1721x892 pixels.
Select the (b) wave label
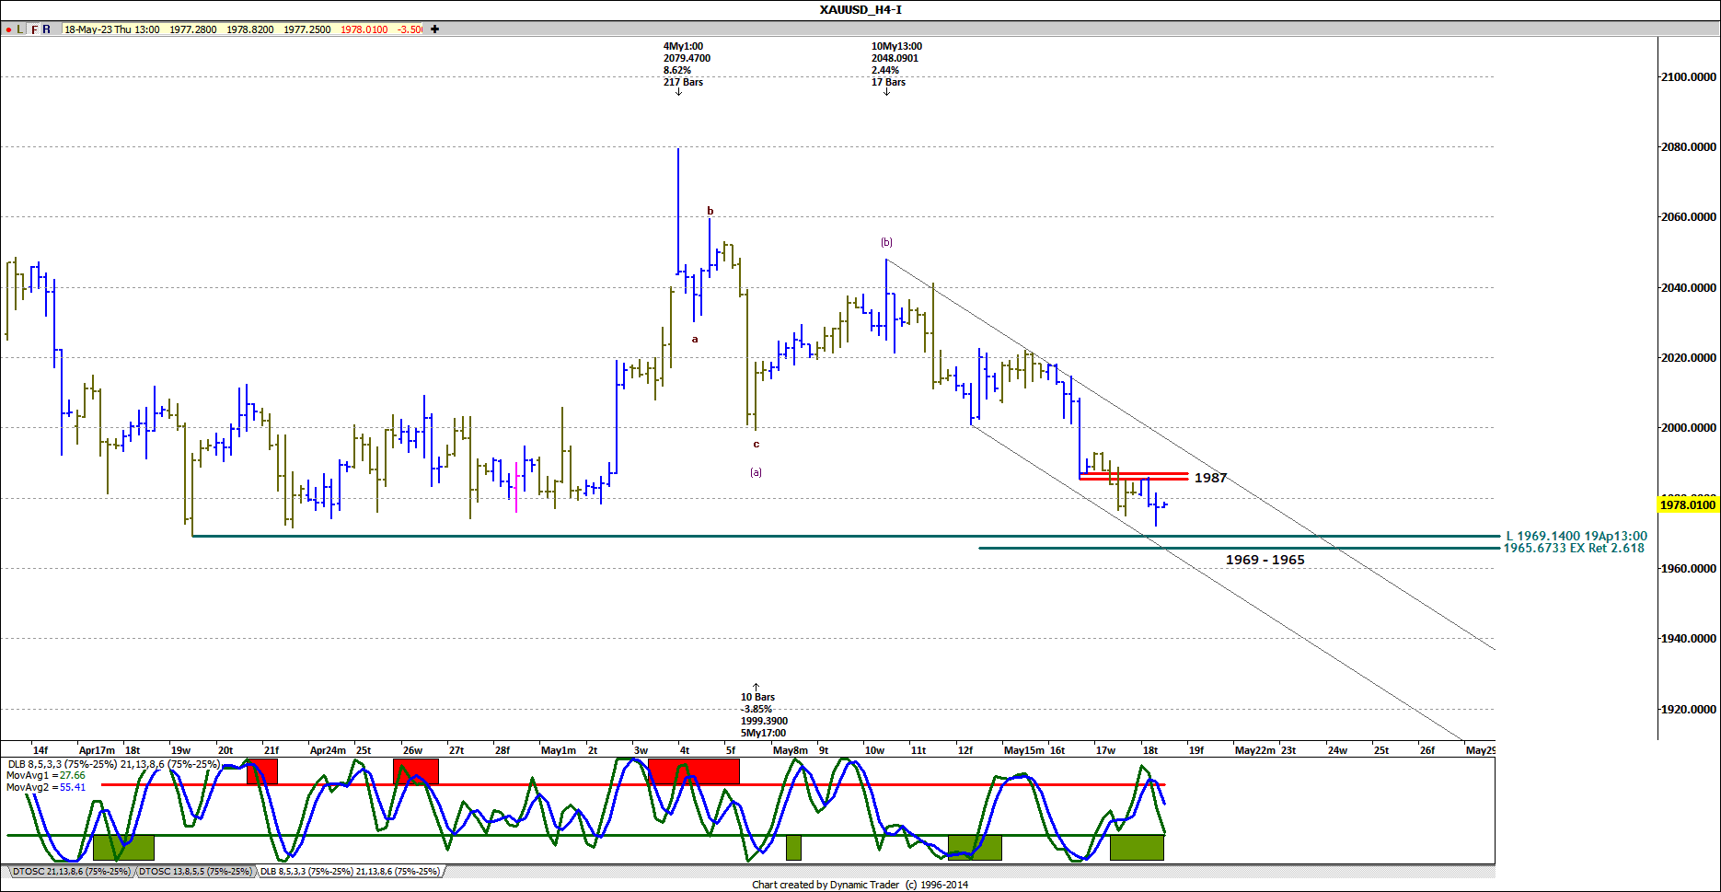886,242
